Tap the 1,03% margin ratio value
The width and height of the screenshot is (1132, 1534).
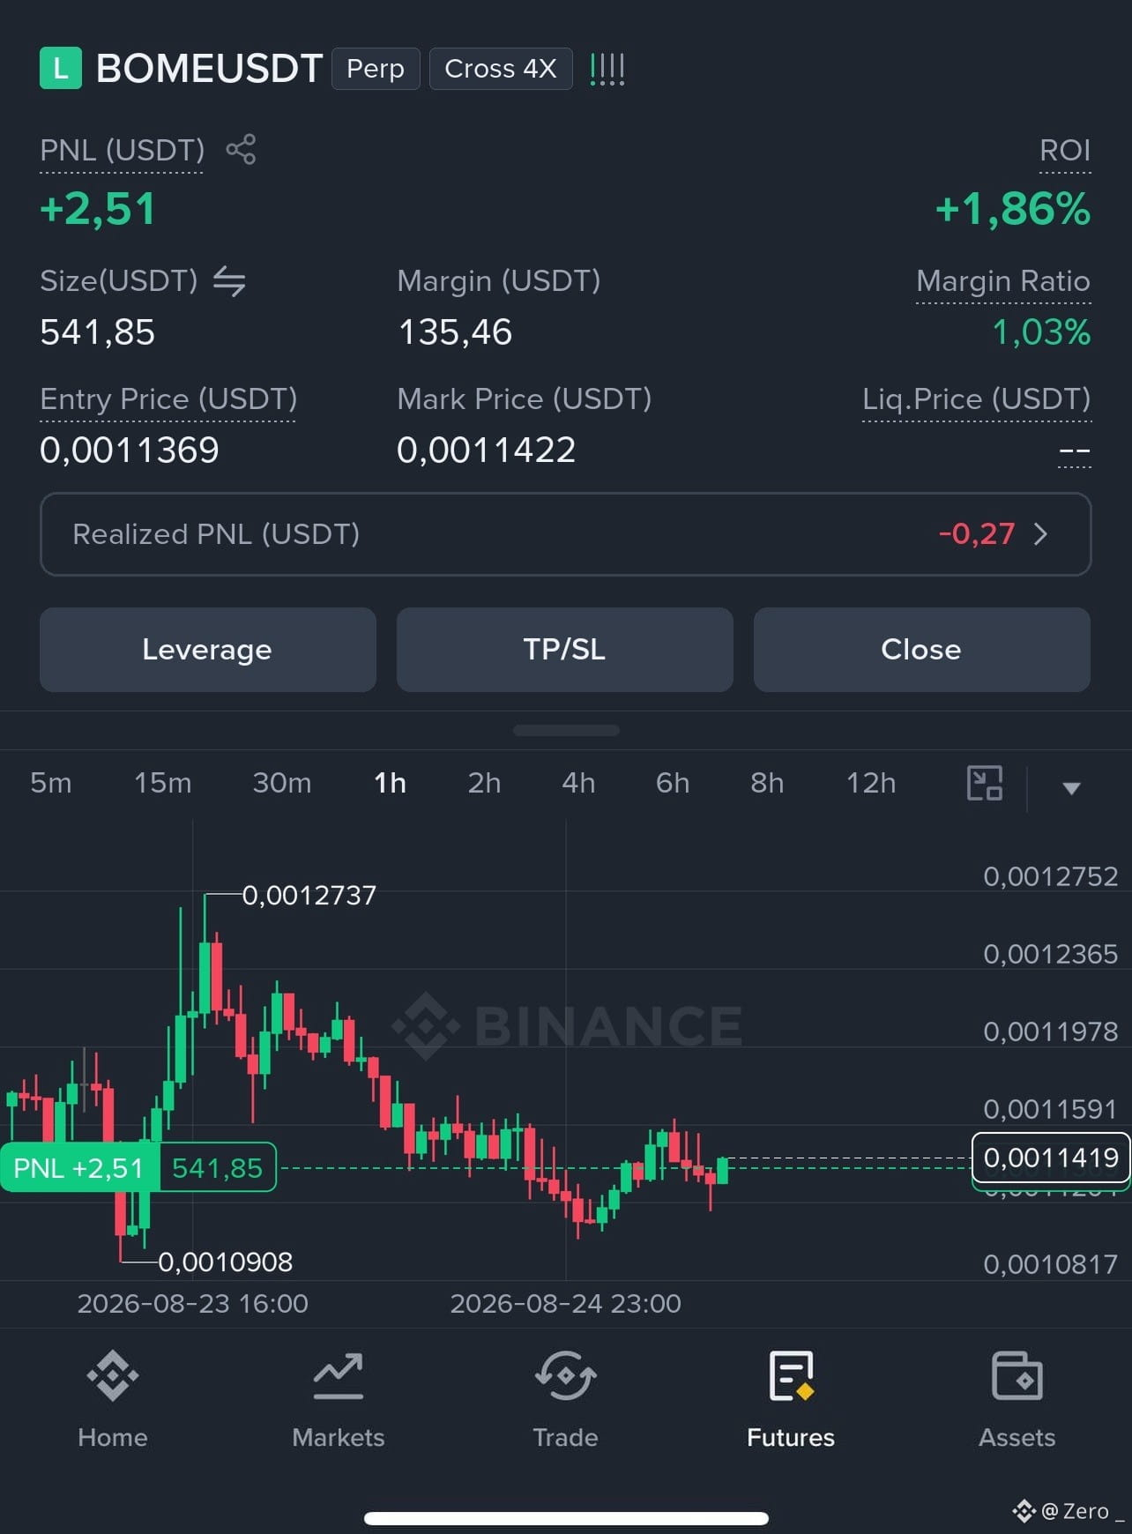[1041, 332]
